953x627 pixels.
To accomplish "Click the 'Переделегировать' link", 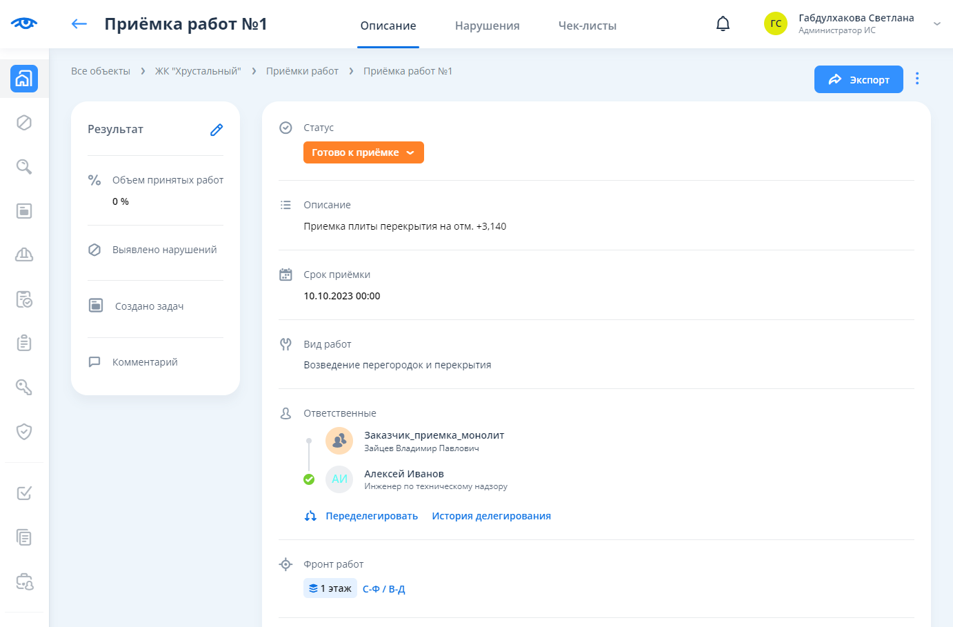I will click(x=371, y=516).
